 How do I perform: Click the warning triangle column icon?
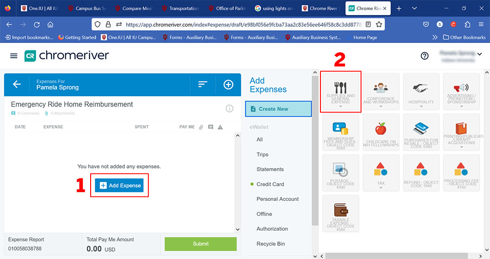[x=220, y=127]
